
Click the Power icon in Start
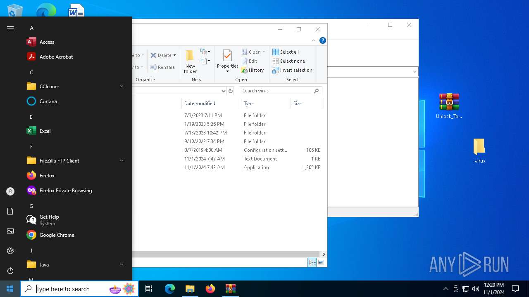click(x=10, y=271)
